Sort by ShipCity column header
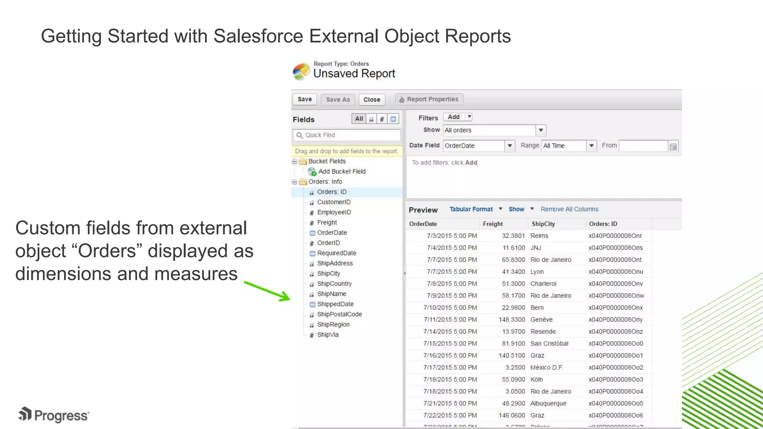Image resolution: width=763 pixels, height=429 pixels. [x=557, y=224]
